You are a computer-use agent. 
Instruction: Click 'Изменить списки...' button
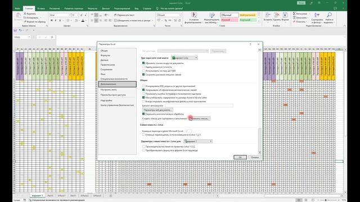click(199, 118)
